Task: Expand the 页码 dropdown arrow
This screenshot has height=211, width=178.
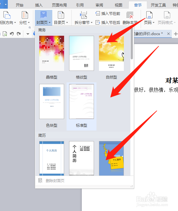Action: (154, 23)
